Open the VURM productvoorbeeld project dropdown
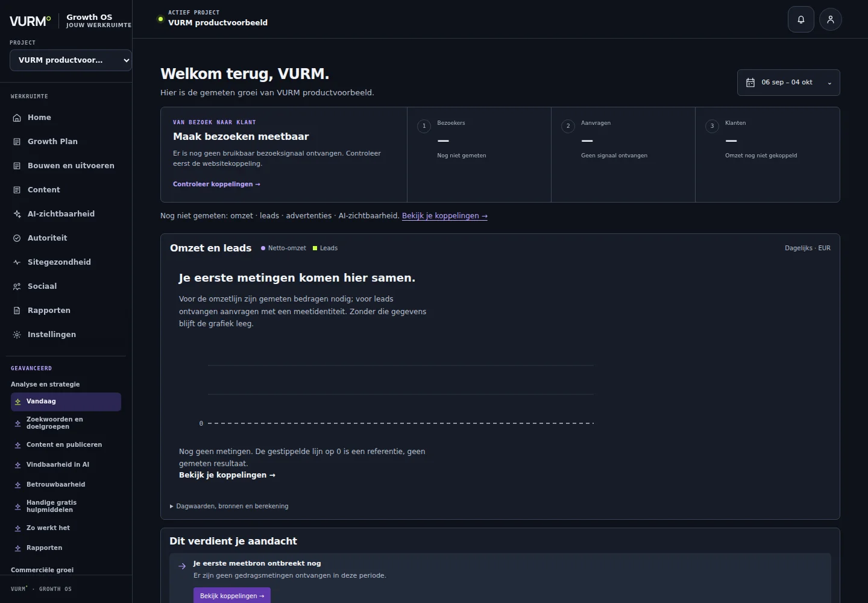Screen dimensions: 868x603 pyautogui.click(x=71, y=60)
